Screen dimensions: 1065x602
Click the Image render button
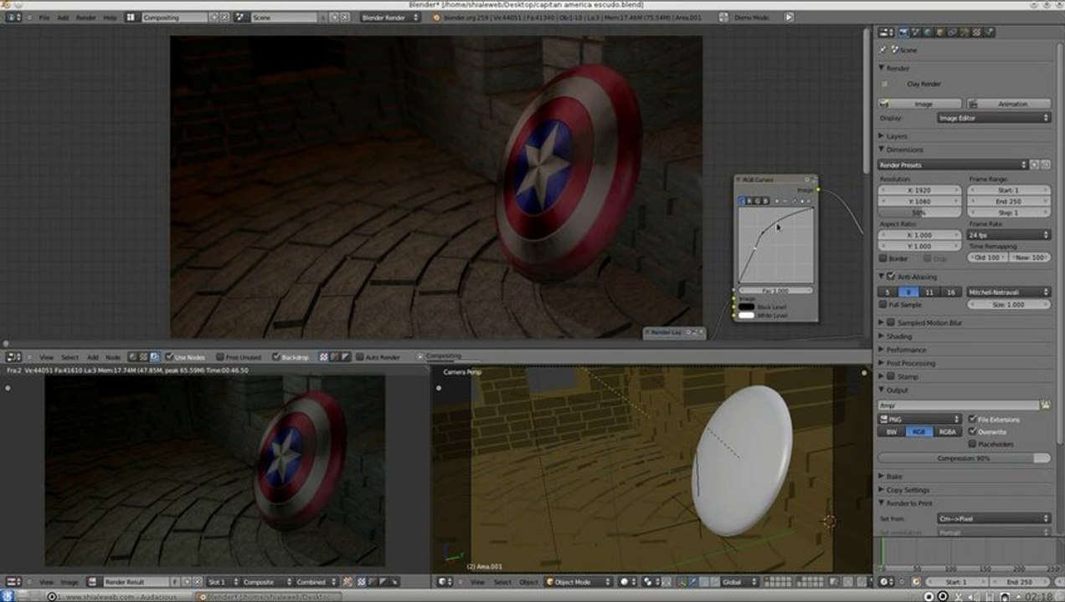(919, 104)
